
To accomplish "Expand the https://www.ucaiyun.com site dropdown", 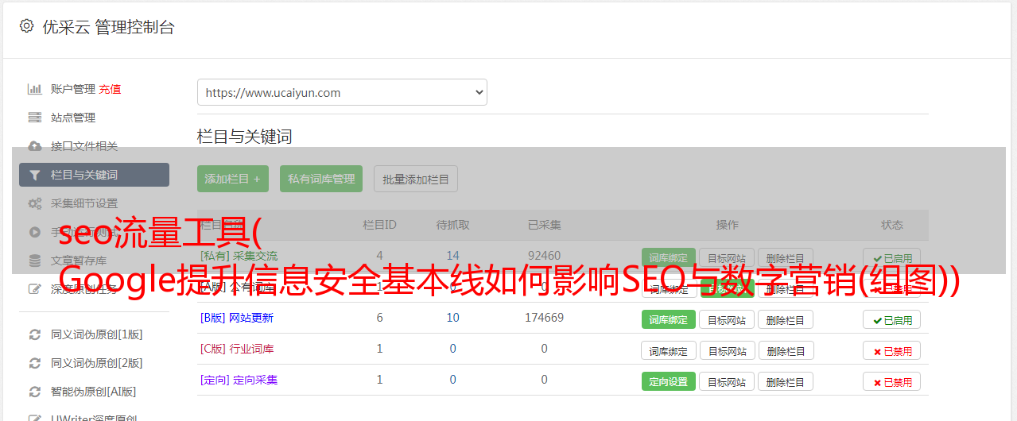I will point(342,92).
